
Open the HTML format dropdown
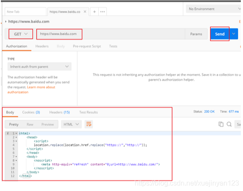(71, 124)
